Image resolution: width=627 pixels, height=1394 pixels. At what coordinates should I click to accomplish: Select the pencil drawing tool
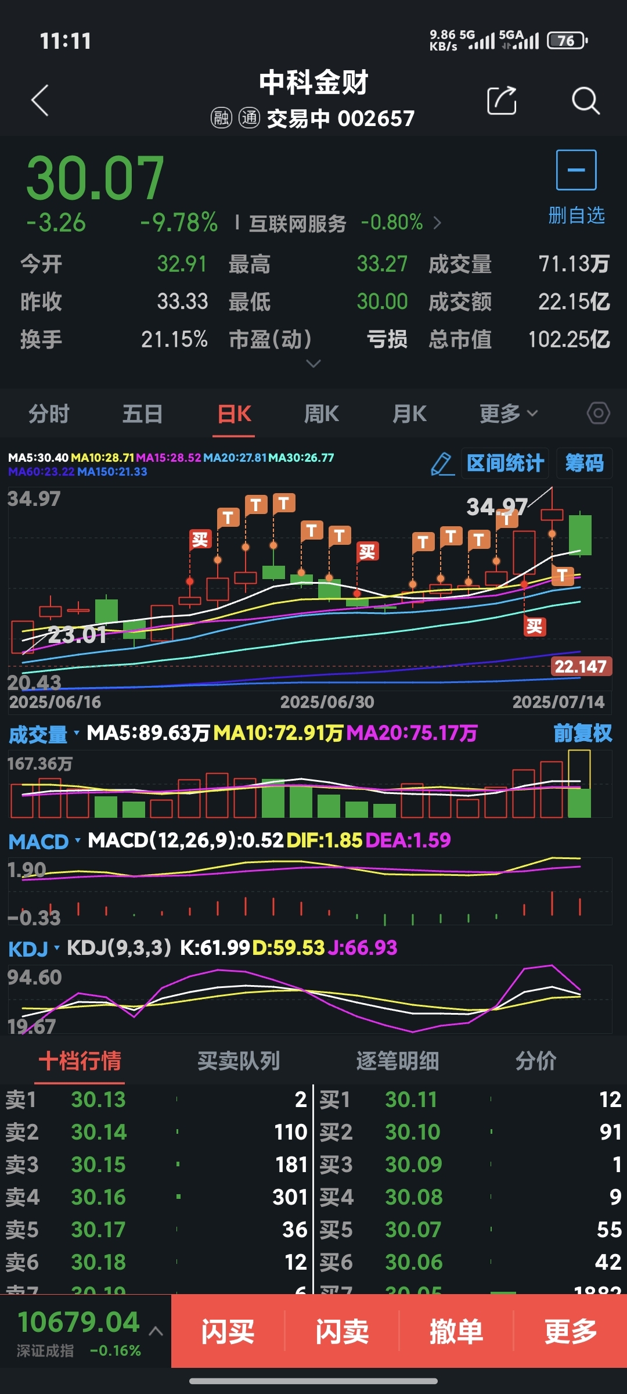[442, 464]
